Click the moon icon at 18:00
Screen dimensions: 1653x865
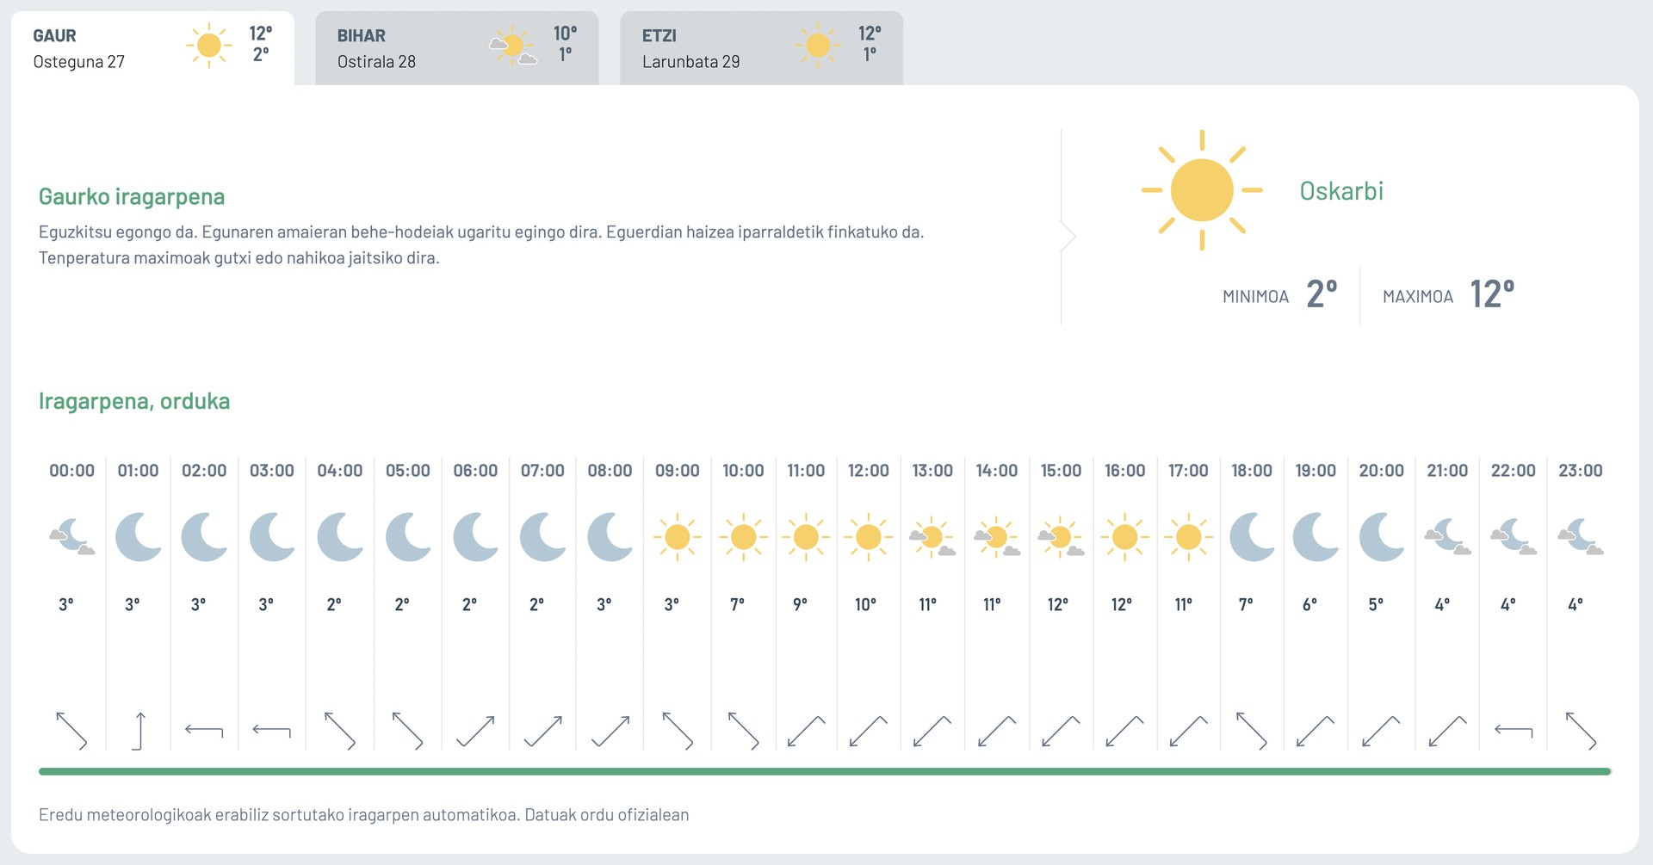point(1252,537)
